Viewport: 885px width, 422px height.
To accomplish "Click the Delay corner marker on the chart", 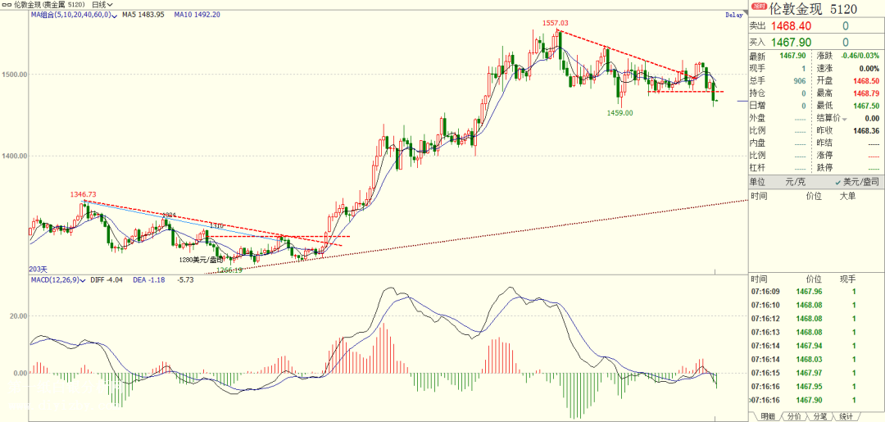I will pos(733,15).
